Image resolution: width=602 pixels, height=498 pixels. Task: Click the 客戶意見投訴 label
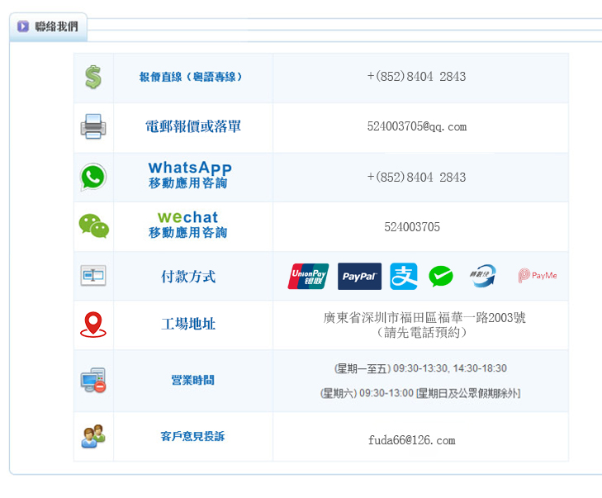192,436
